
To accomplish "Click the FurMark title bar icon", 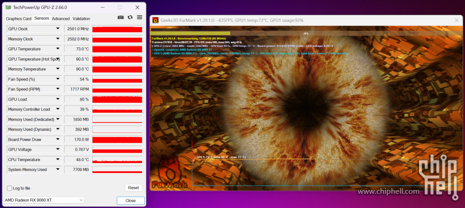I will coord(155,20).
